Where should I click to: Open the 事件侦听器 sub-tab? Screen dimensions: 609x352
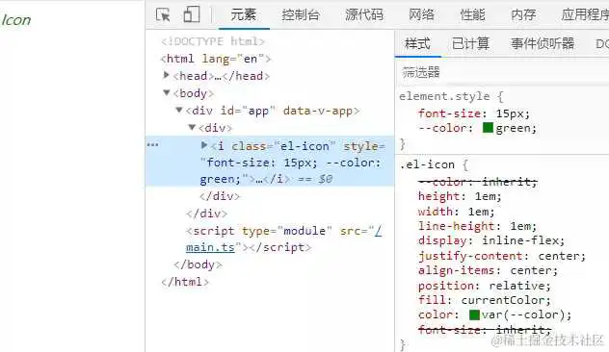tap(543, 43)
